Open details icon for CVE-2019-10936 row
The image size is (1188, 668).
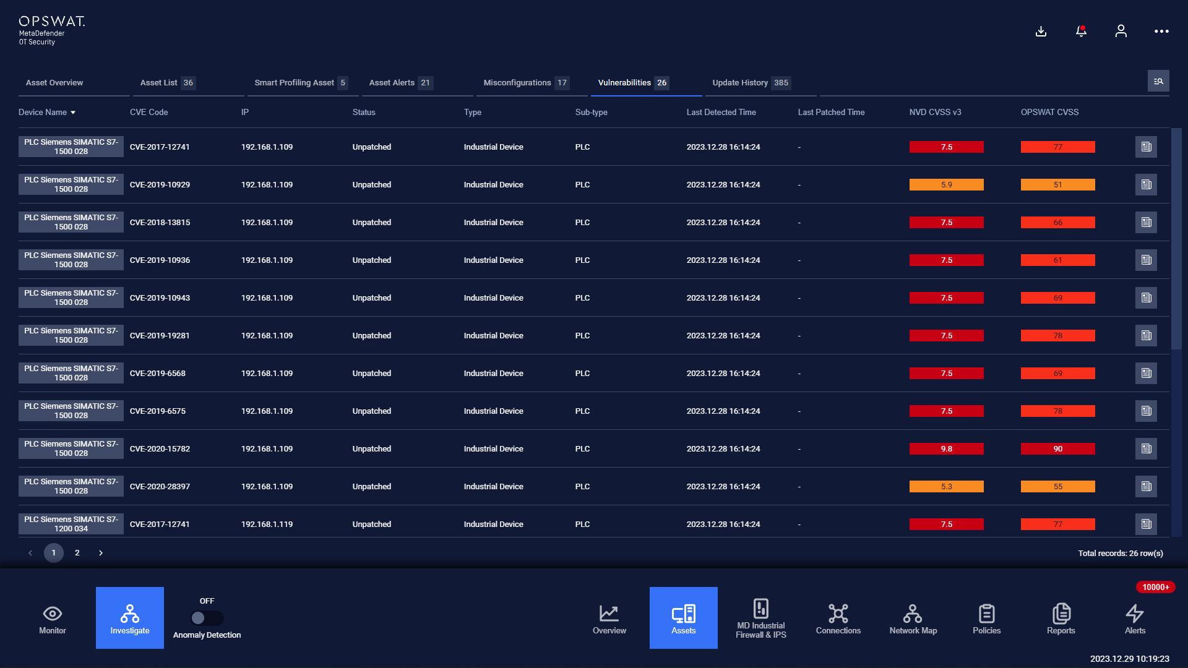pyautogui.click(x=1146, y=260)
